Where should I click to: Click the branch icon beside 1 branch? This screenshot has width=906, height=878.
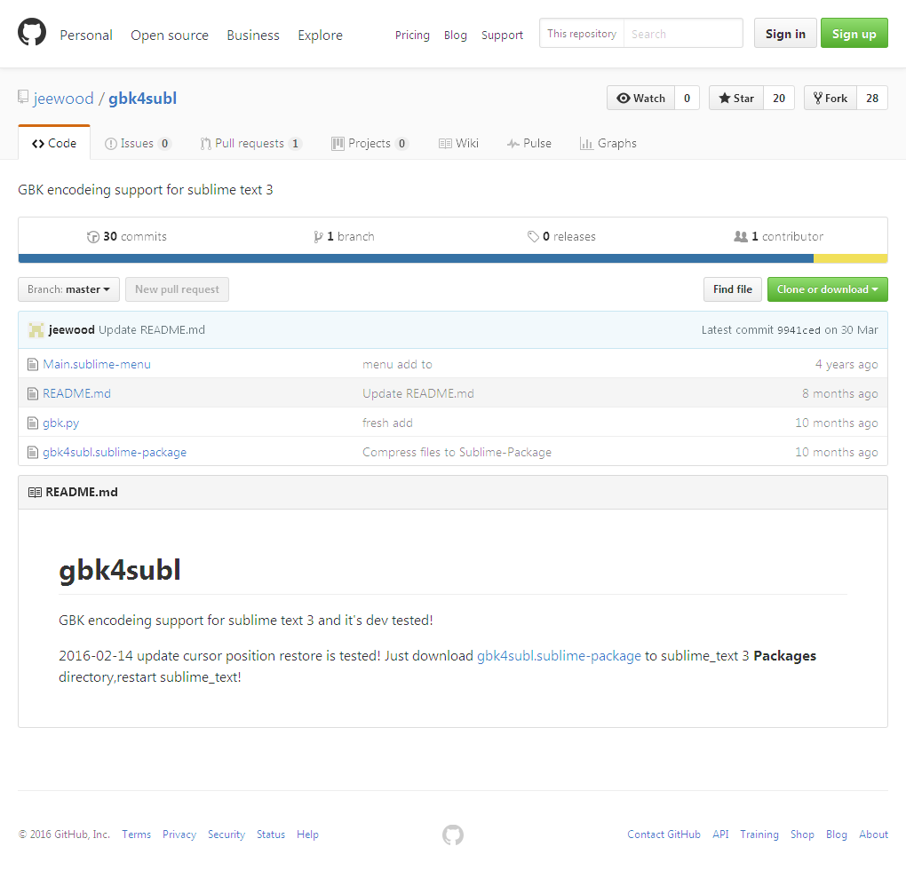click(318, 237)
